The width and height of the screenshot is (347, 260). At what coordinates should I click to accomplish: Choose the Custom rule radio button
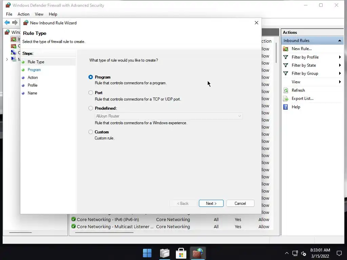coord(90,132)
